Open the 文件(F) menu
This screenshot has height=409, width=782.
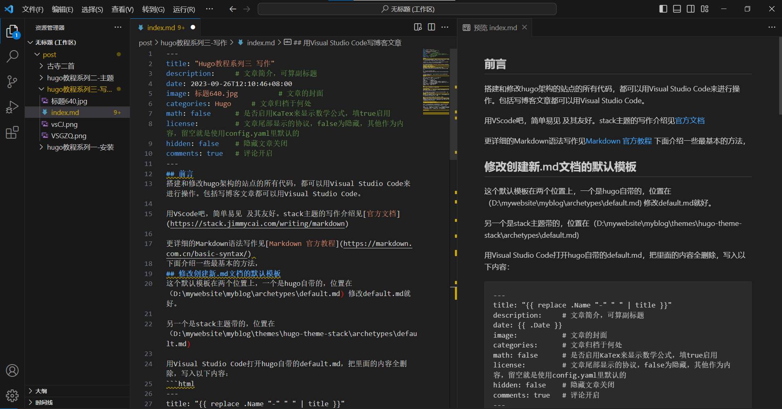pyautogui.click(x=33, y=9)
